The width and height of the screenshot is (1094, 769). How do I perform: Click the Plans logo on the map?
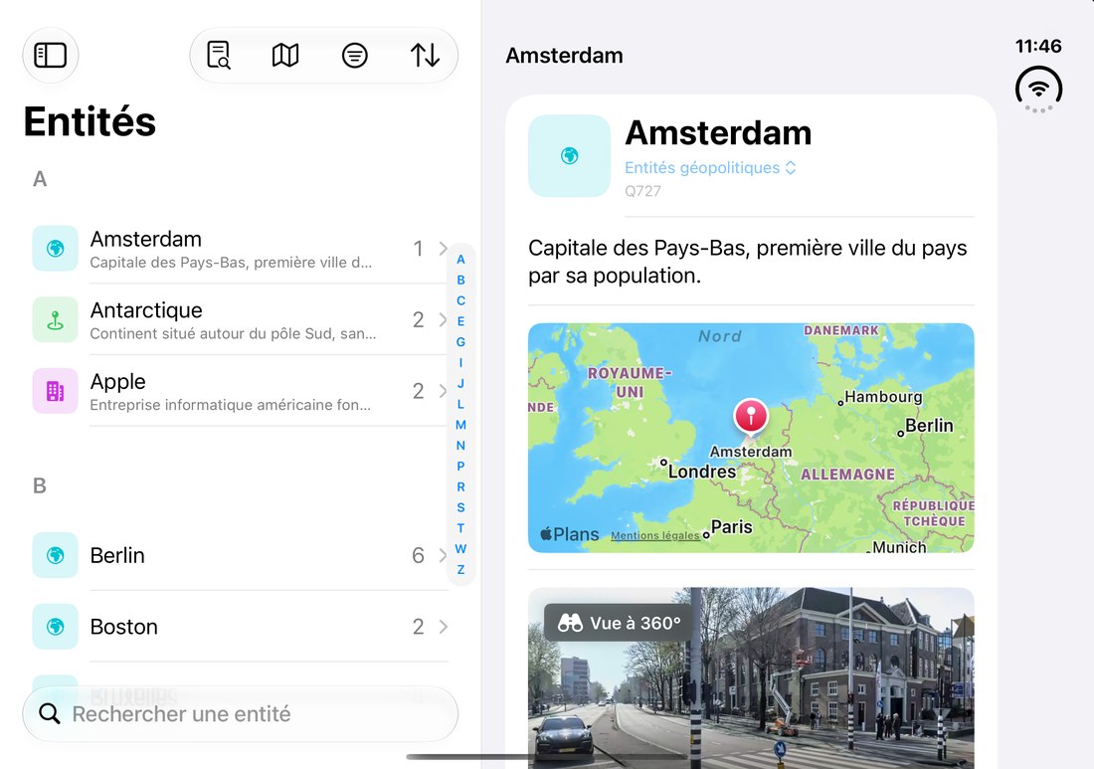pos(569,534)
